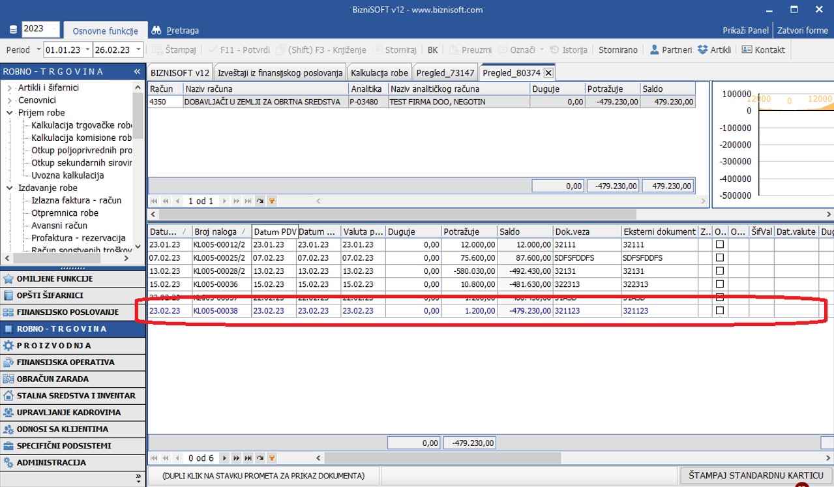Image resolution: width=834 pixels, height=487 pixels.
Task: Select account row 4350 DOBAVLJAČI U ZEMLJI
Action: 421,102
